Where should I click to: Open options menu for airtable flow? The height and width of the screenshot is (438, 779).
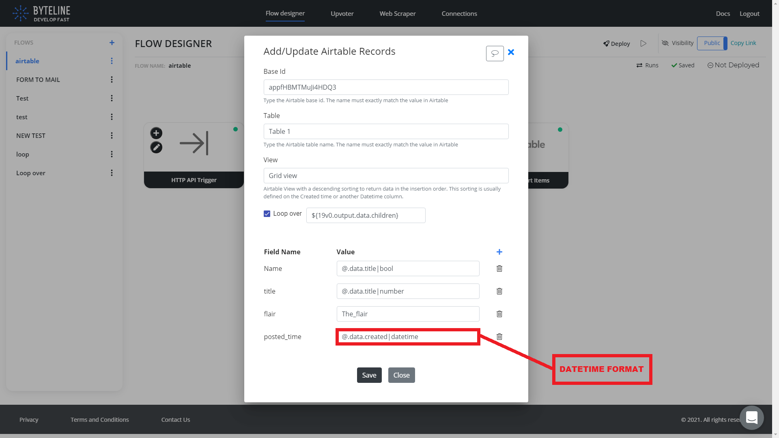(112, 61)
